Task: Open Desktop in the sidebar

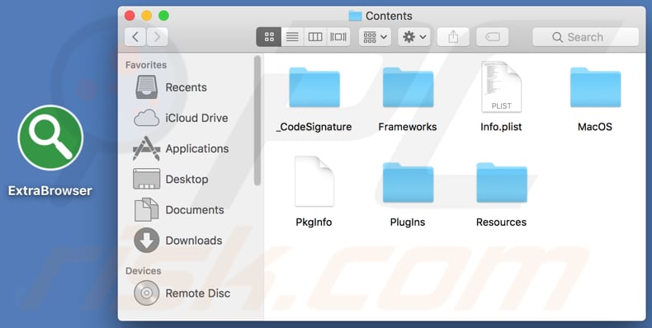Action: (x=187, y=179)
